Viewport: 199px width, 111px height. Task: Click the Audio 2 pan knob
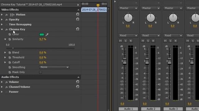click(x=150, y=18)
